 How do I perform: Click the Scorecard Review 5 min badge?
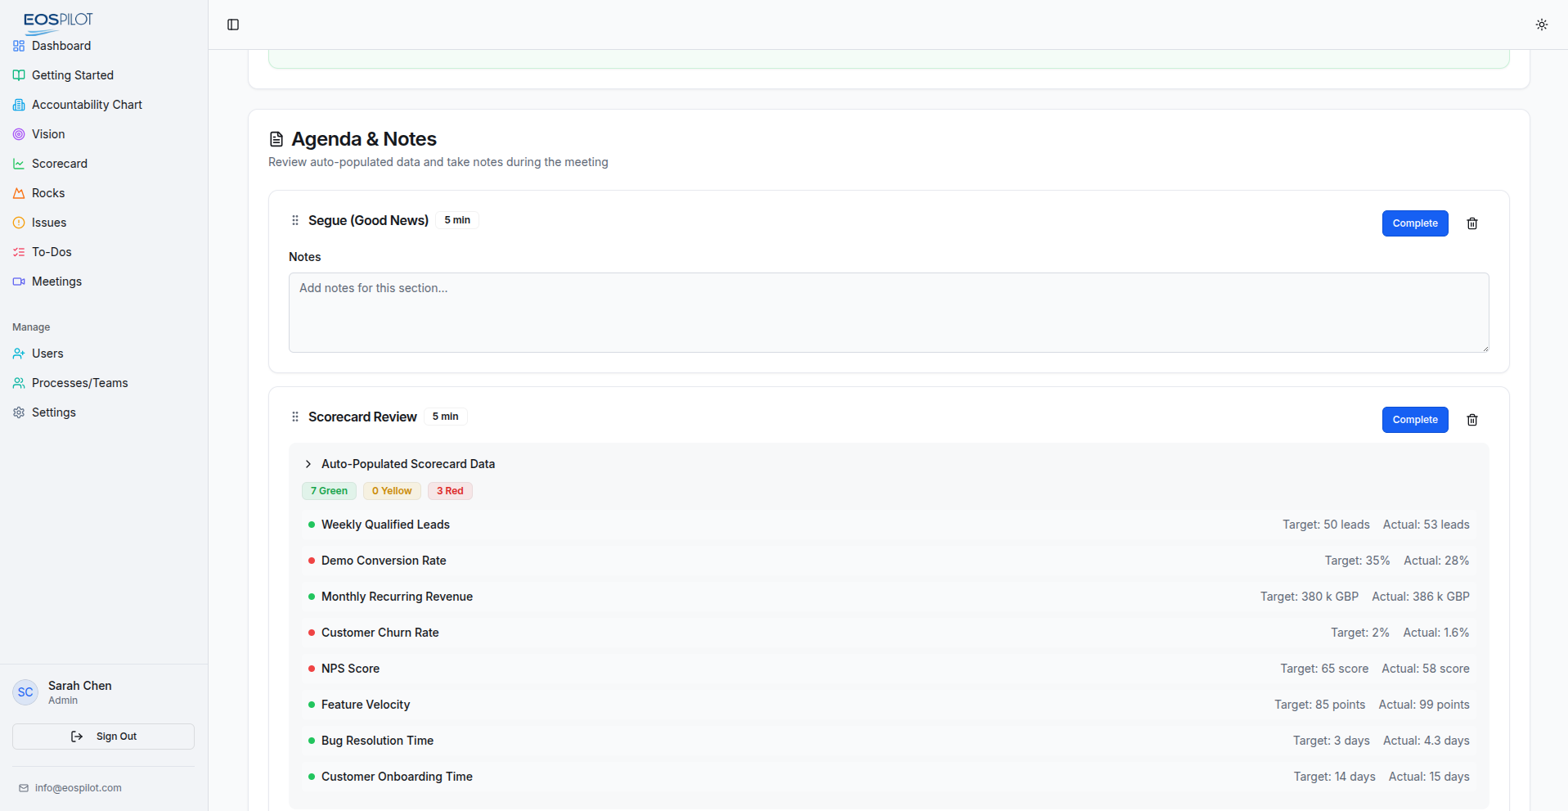(x=446, y=417)
